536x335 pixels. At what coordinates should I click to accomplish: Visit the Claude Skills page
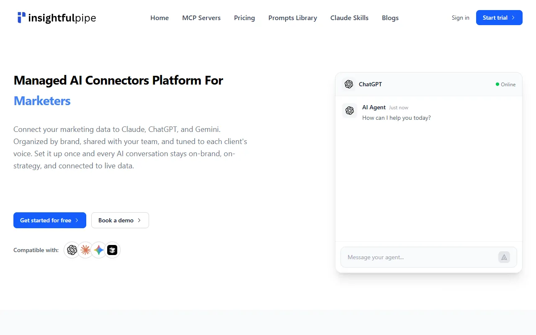pyautogui.click(x=349, y=18)
